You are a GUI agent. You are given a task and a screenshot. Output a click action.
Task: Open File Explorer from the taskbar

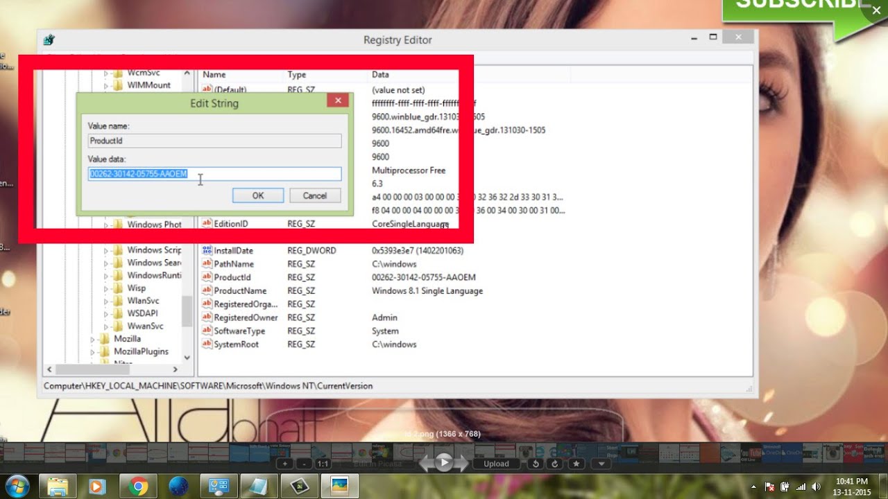tap(57, 485)
